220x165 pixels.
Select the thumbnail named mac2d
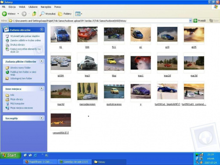[x=167, y=63]
